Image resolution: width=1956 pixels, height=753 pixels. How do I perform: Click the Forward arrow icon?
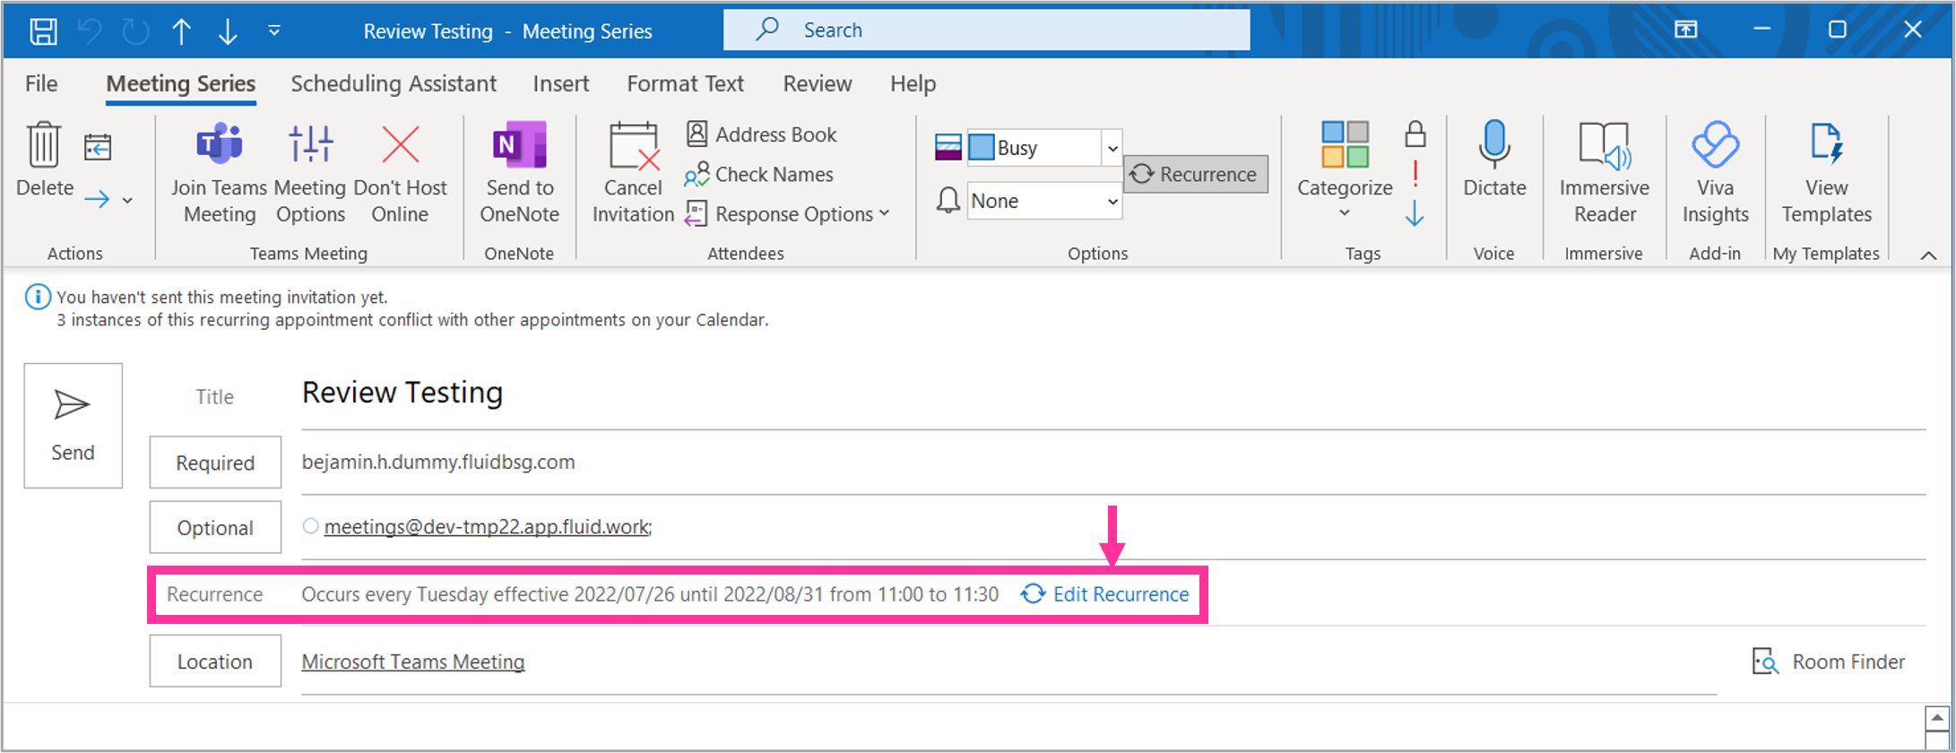[x=97, y=199]
